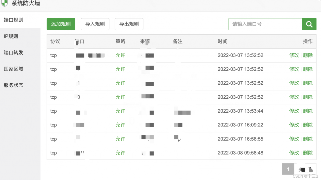Go to the 服务状态 tab
This screenshot has width=321, height=180.
point(14,85)
